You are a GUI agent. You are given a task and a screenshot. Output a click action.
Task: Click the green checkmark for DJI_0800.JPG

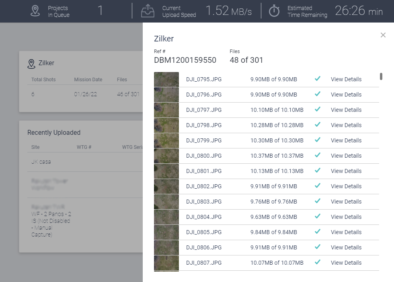coord(318,155)
